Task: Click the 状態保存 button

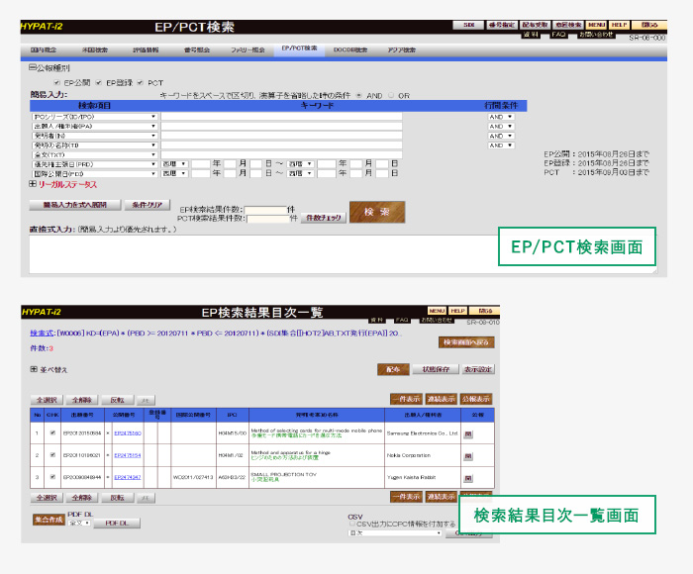Action: [x=436, y=369]
